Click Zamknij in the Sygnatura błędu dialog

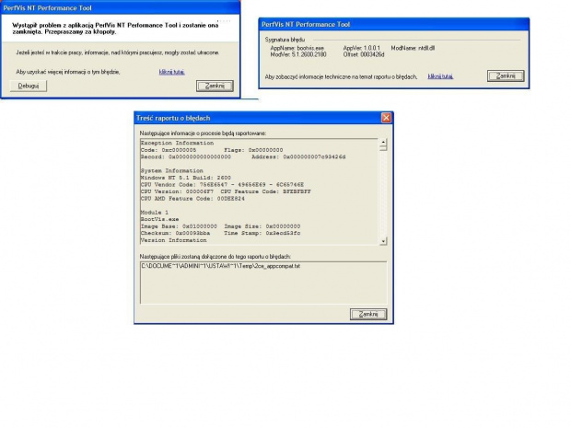(x=506, y=76)
